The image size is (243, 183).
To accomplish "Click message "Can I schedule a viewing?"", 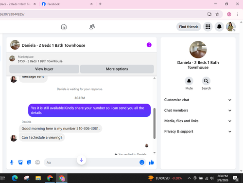I will pos(42,137).
